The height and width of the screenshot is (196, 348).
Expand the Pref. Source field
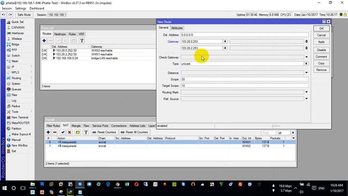[307, 99]
